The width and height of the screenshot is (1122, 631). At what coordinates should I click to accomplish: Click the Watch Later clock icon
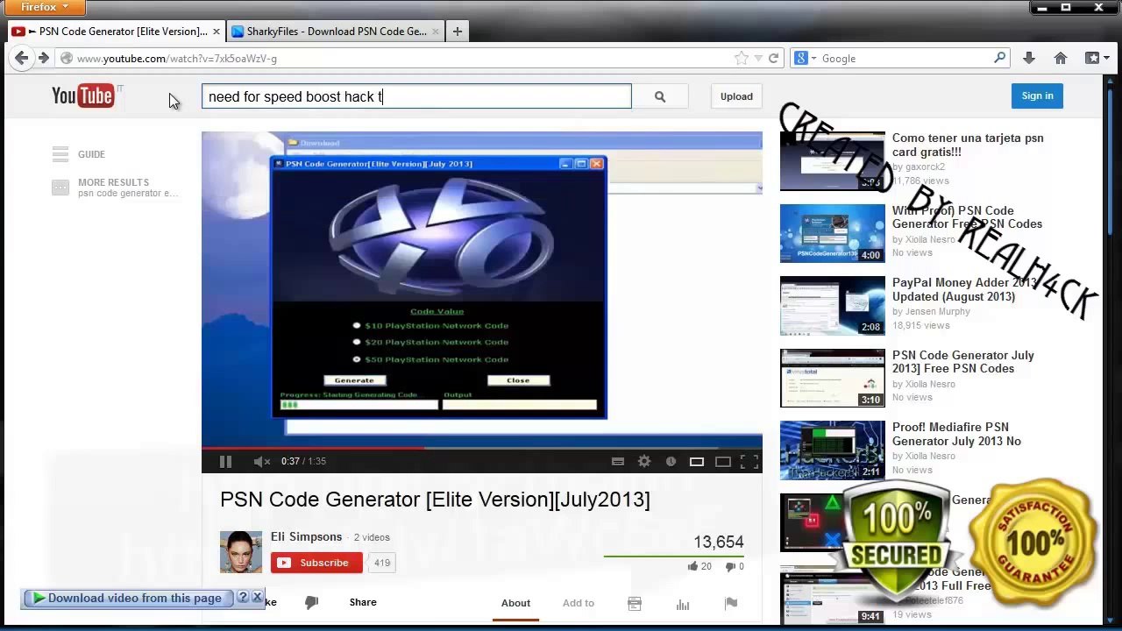click(x=671, y=461)
